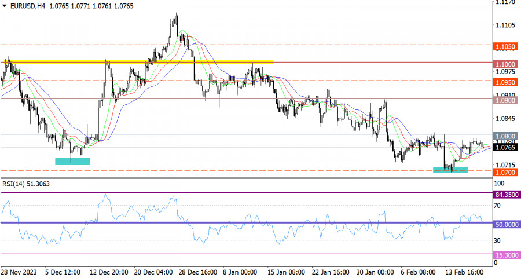Viewport: 521px width, 278px height.
Task: Click the RSI scale value 30
Action: tap(497, 240)
